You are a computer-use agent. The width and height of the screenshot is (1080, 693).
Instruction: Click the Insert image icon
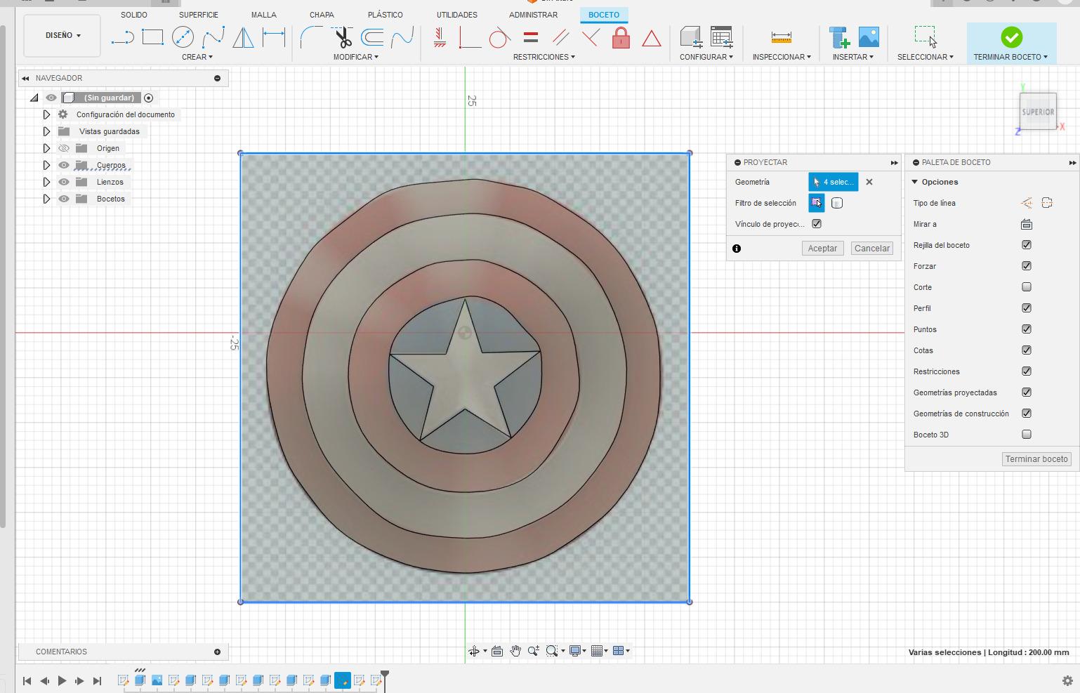tap(869, 37)
